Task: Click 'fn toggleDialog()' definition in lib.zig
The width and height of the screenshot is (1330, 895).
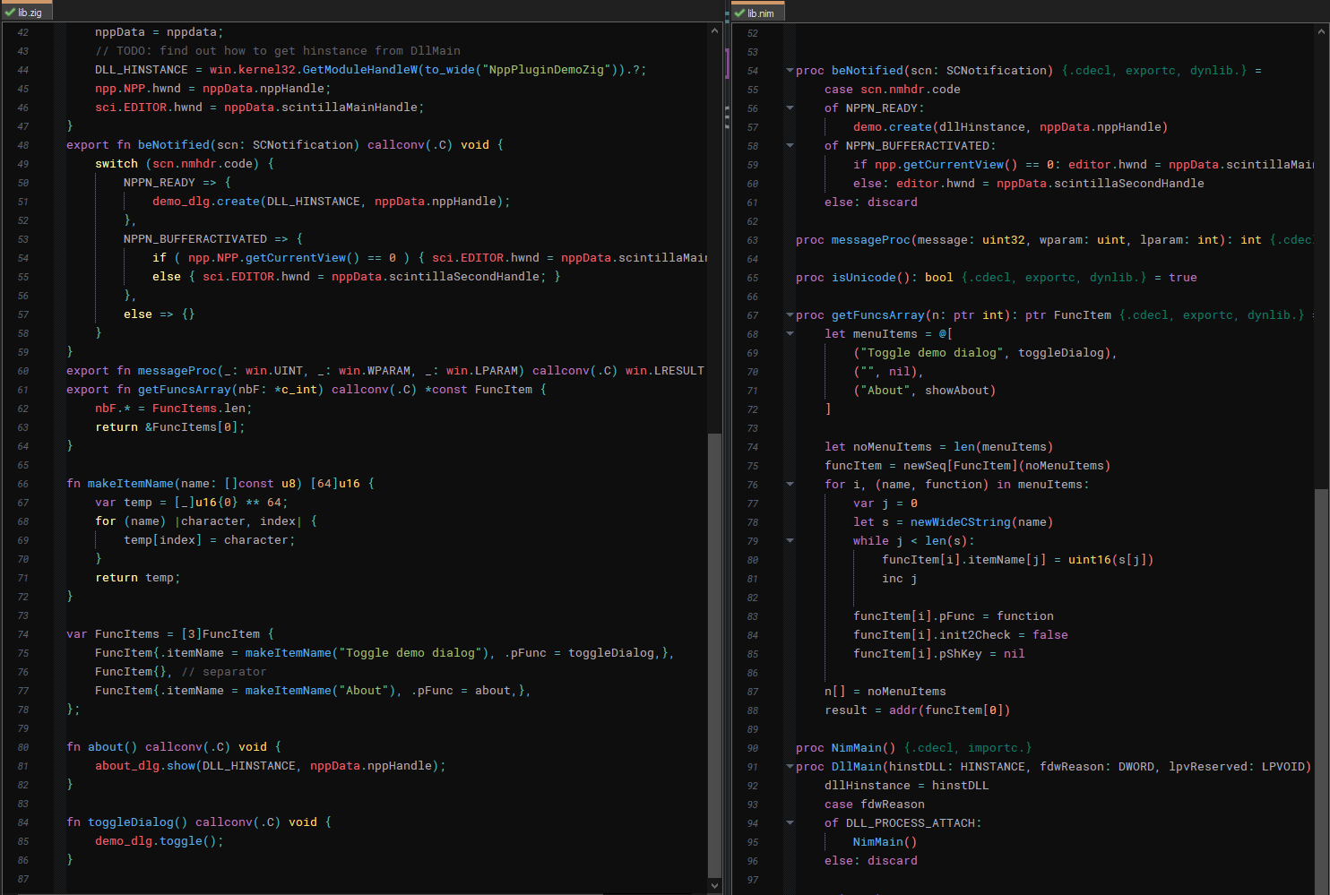Action: 127,822
